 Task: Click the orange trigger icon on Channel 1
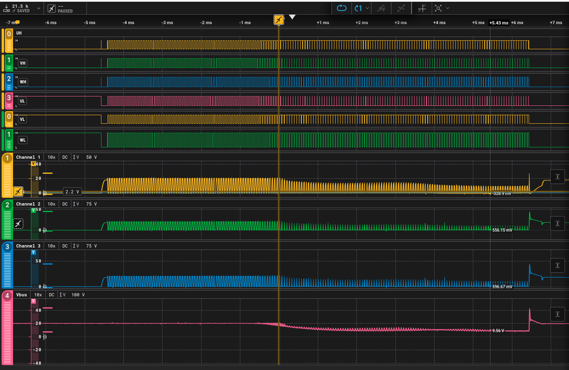(18, 191)
